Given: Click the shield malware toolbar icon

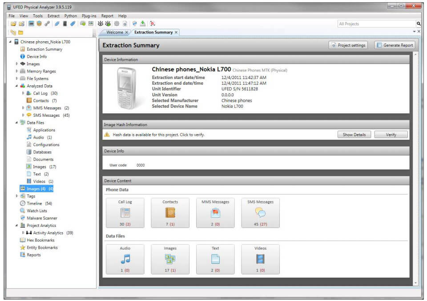Looking at the screenshot, I should (134, 24).
